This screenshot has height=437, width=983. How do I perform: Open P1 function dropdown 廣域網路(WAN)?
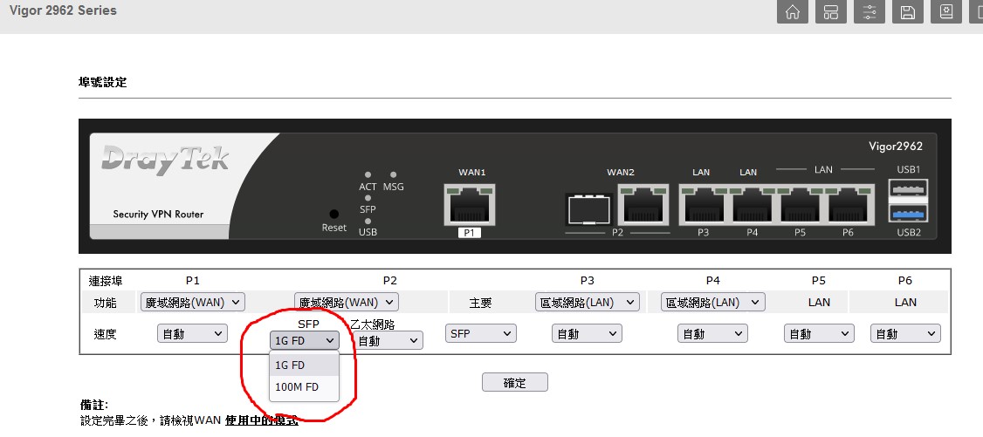coord(193,302)
